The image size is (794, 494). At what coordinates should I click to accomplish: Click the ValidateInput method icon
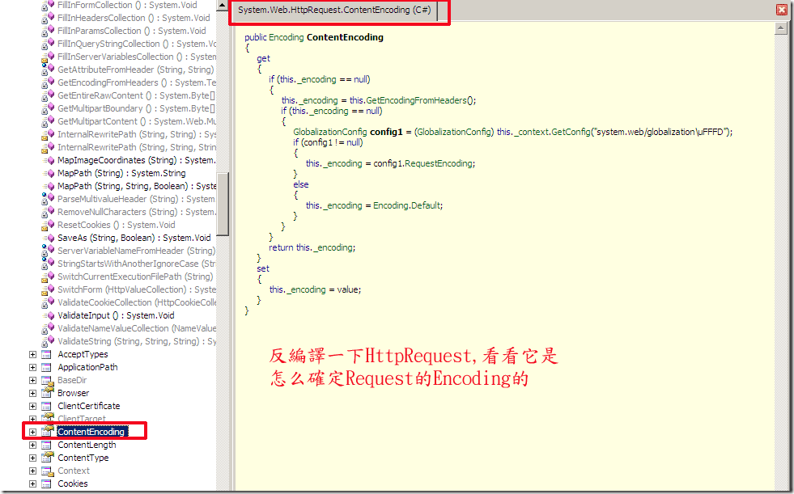[48, 315]
